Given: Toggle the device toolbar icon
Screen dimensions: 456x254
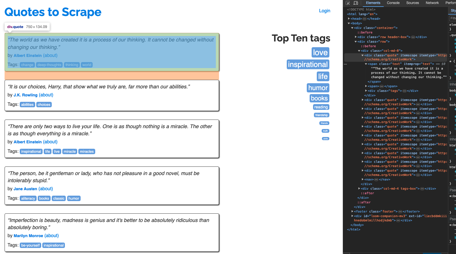Looking at the screenshot, I should [x=356, y=3].
